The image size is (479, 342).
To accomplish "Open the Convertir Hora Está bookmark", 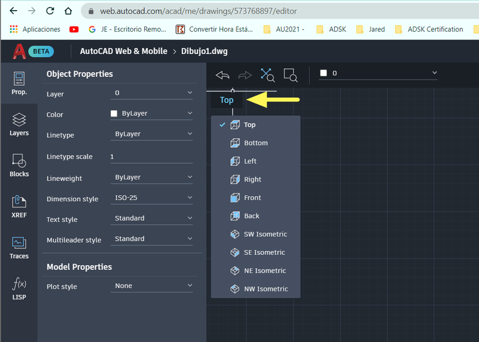I will tap(214, 29).
